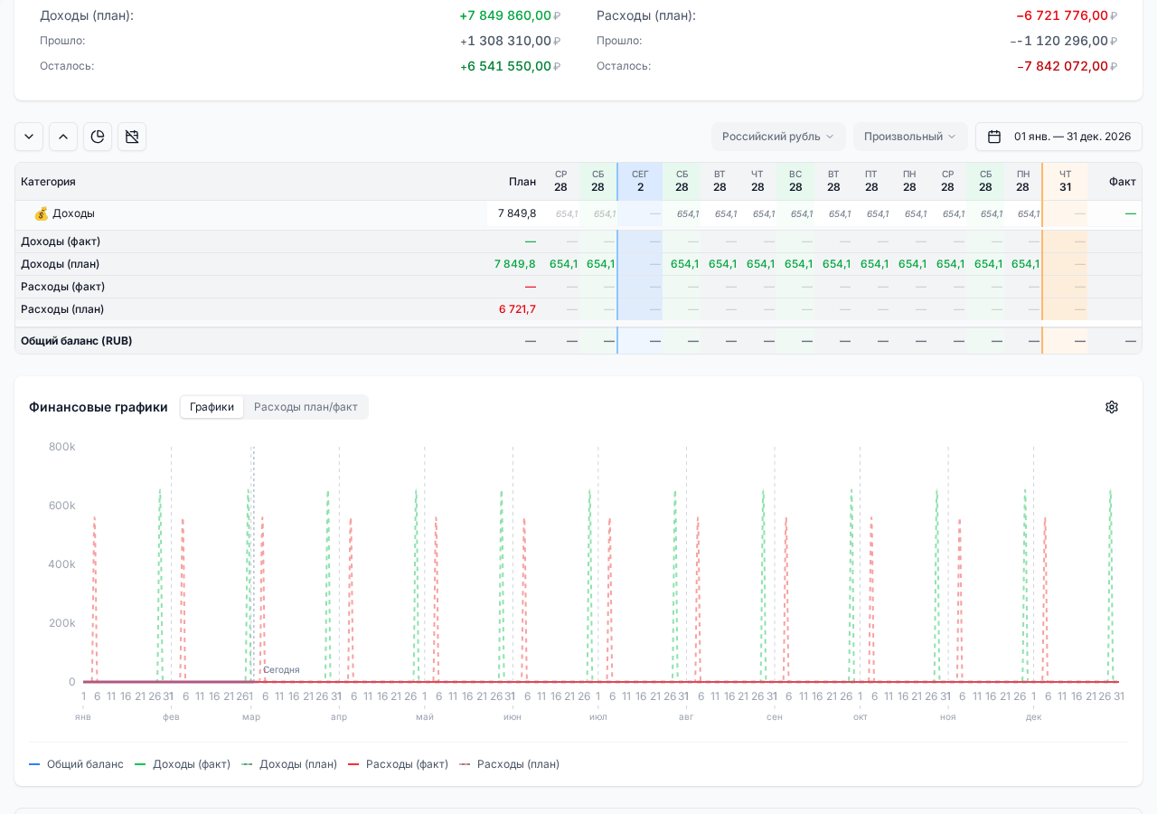Click the money bag Доходы category icon

pyautogui.click(x=41, y=213)
